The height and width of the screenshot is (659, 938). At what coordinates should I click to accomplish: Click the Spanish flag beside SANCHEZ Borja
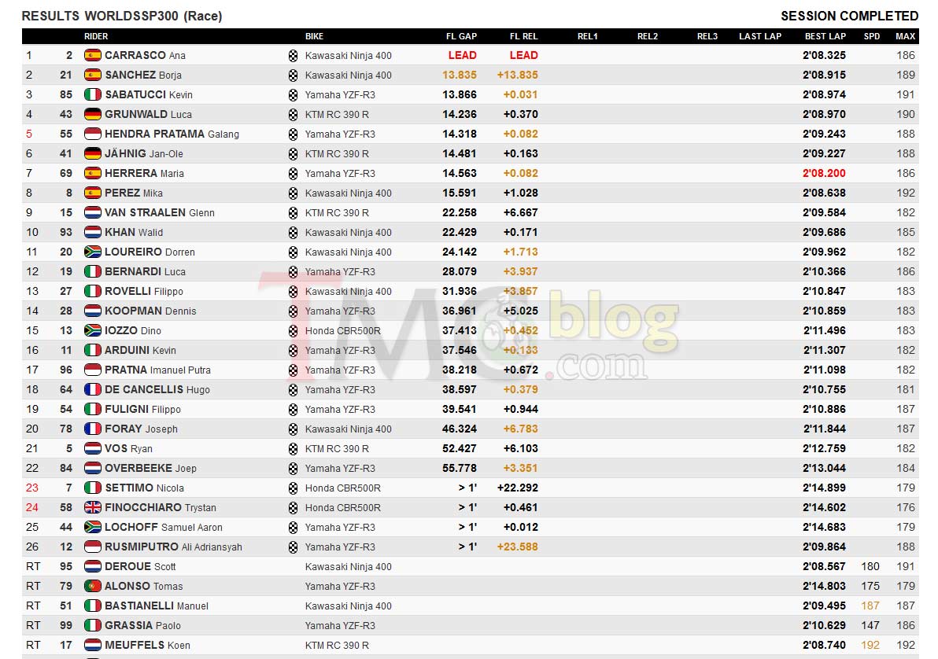[x=93, y=75]
